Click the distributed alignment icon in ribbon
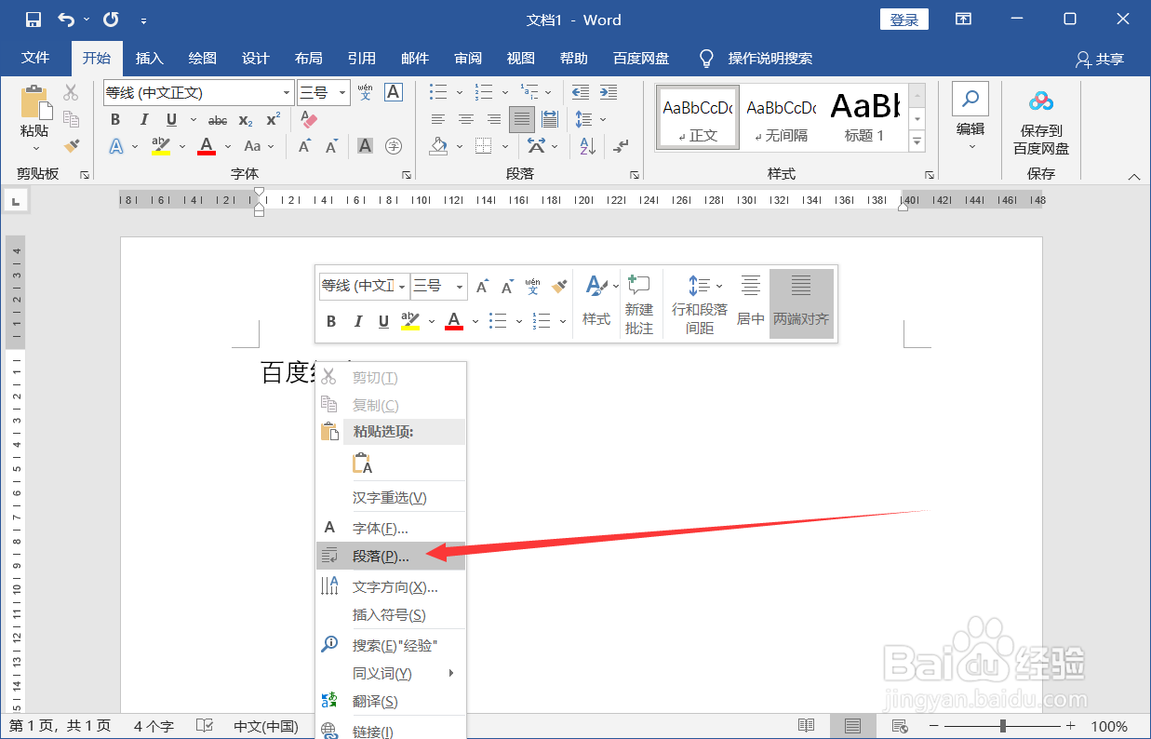Image resolution: width=1151 pixels, height=739 pixels. (550, 120)
